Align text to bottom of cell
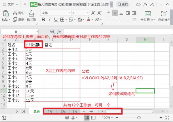The width and height of the screenshot is (173, 122). [x=121, y=13]
